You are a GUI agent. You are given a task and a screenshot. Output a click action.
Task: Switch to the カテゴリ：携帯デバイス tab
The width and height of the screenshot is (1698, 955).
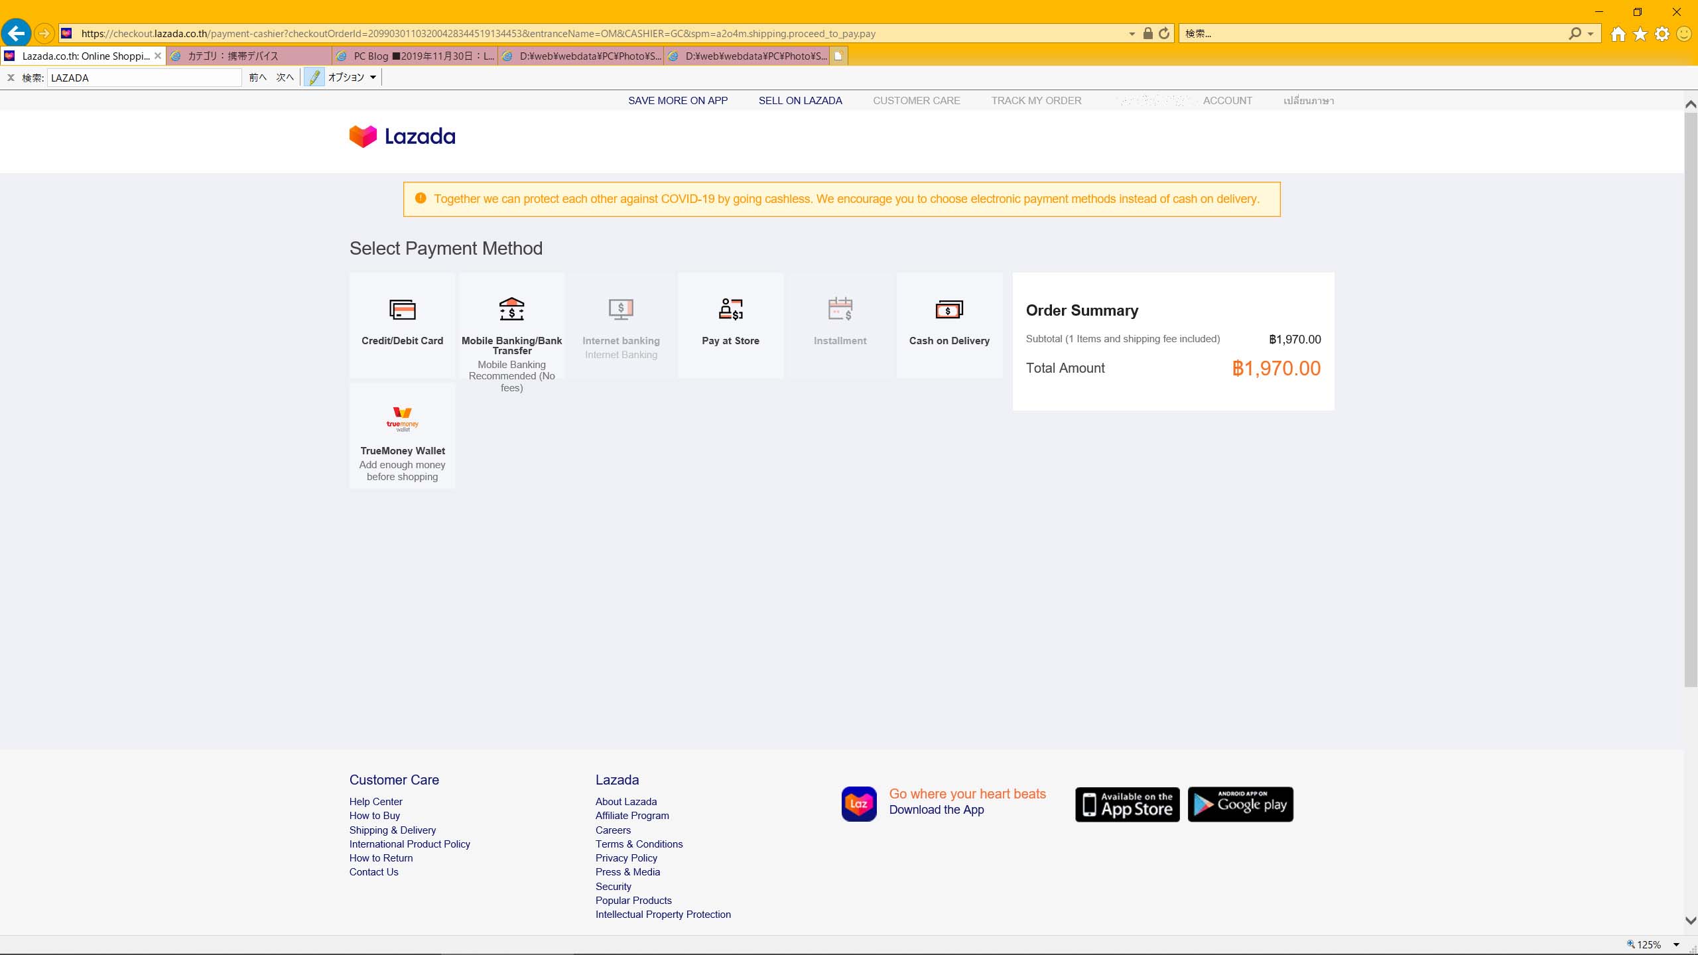pos(249,56)
